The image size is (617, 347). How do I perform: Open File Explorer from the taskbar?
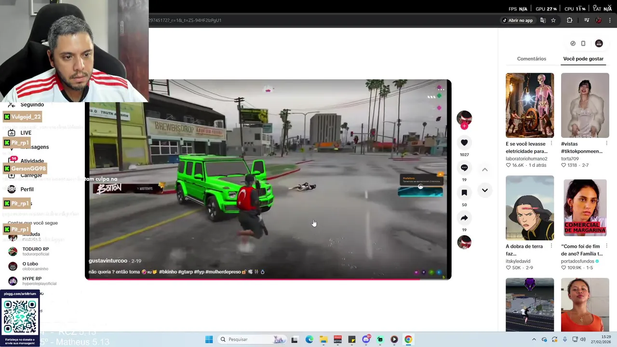pyautogui.click(x=323, y=339)
